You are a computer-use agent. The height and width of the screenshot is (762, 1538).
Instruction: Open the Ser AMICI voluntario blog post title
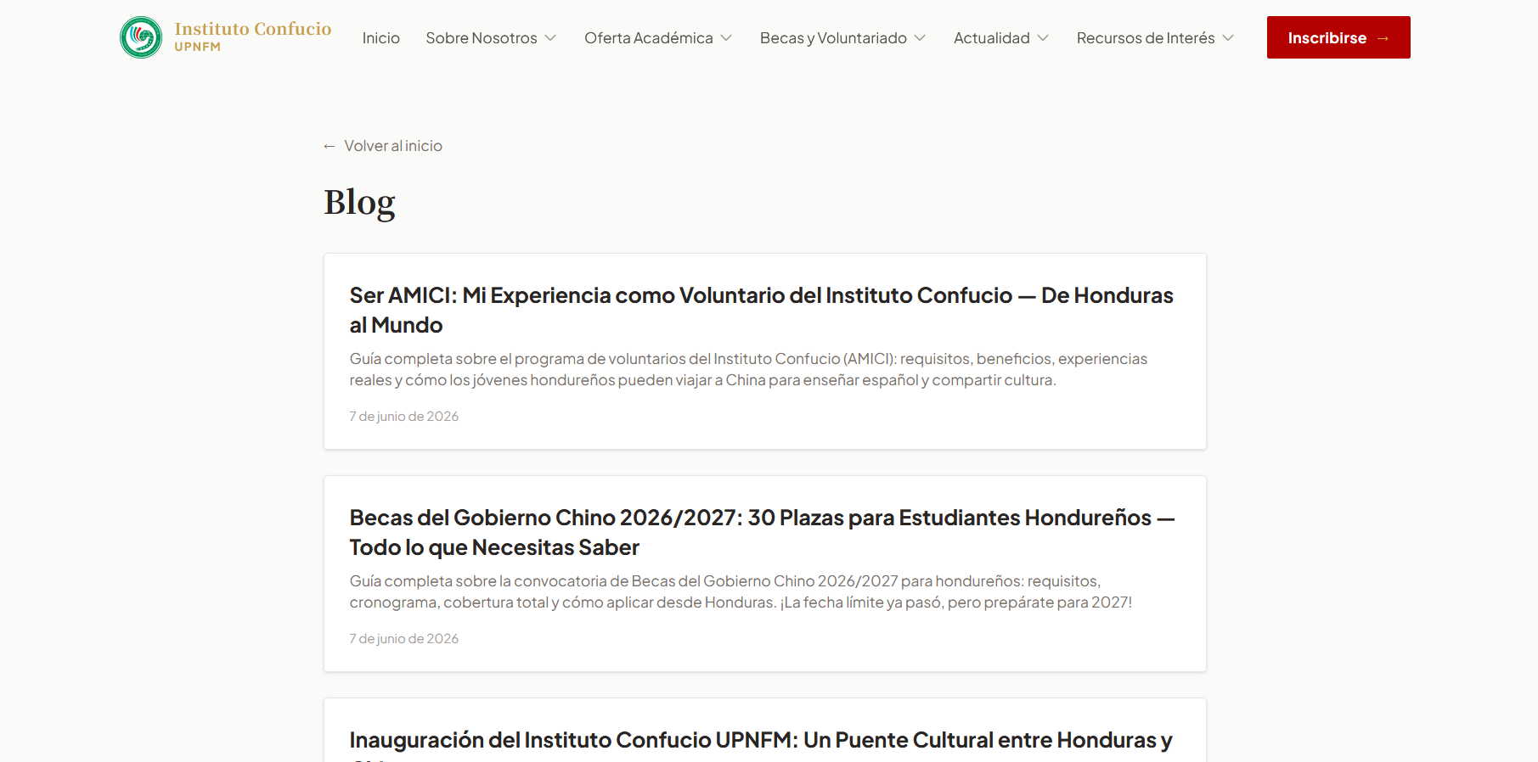(761, 310)
